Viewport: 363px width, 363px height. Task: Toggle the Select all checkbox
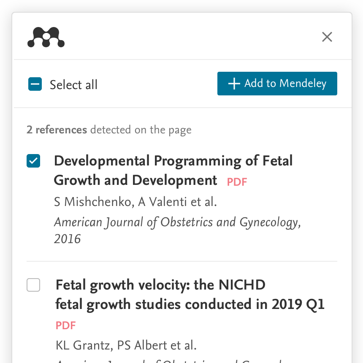[x=35, y=84]
